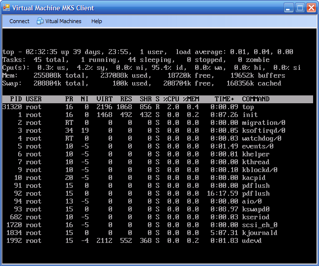
Task: Click the empty terminal area below udevd
Action: (157, 253)
